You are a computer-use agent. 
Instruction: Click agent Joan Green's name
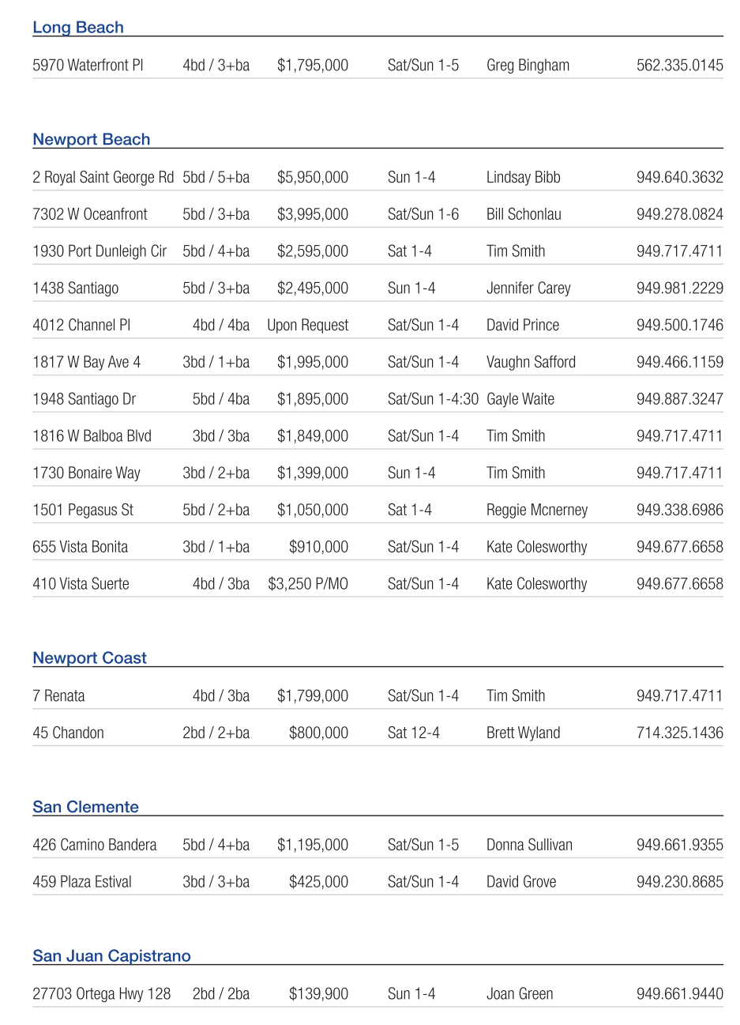520,994
